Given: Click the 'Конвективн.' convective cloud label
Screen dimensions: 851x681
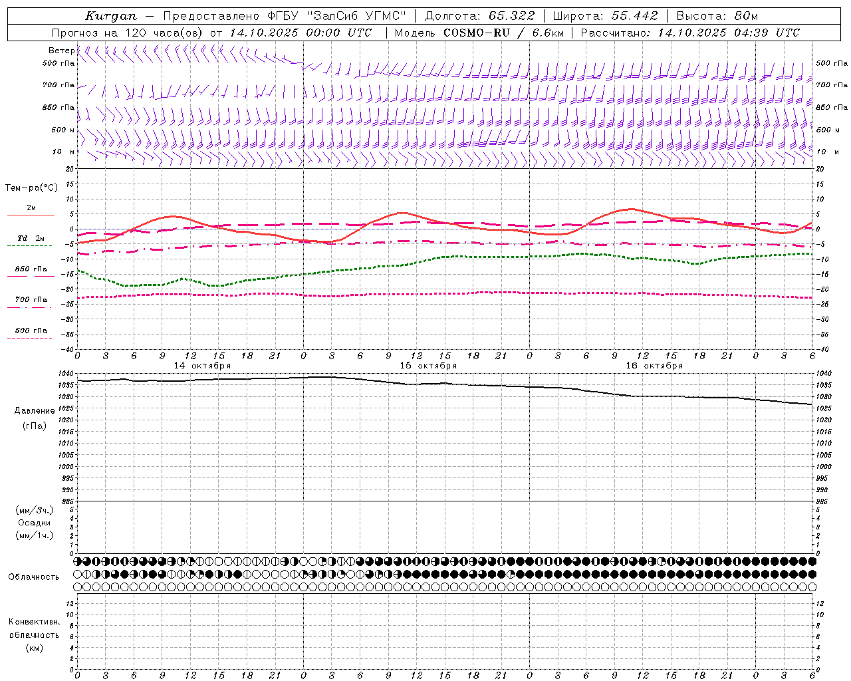Looking at the screenshot, I should (x=35, y=622).
